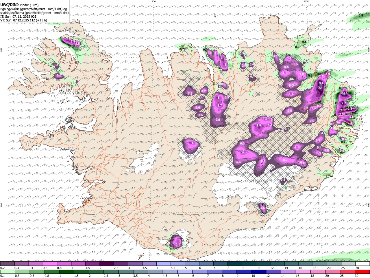Click the 'UWC/DINI' title in the header box
The height and width of the screenshot is (278, 370).
point(9,5)
